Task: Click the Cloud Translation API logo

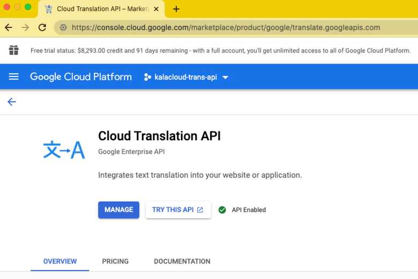Action: pyautogui.click(x=64, y=150)
